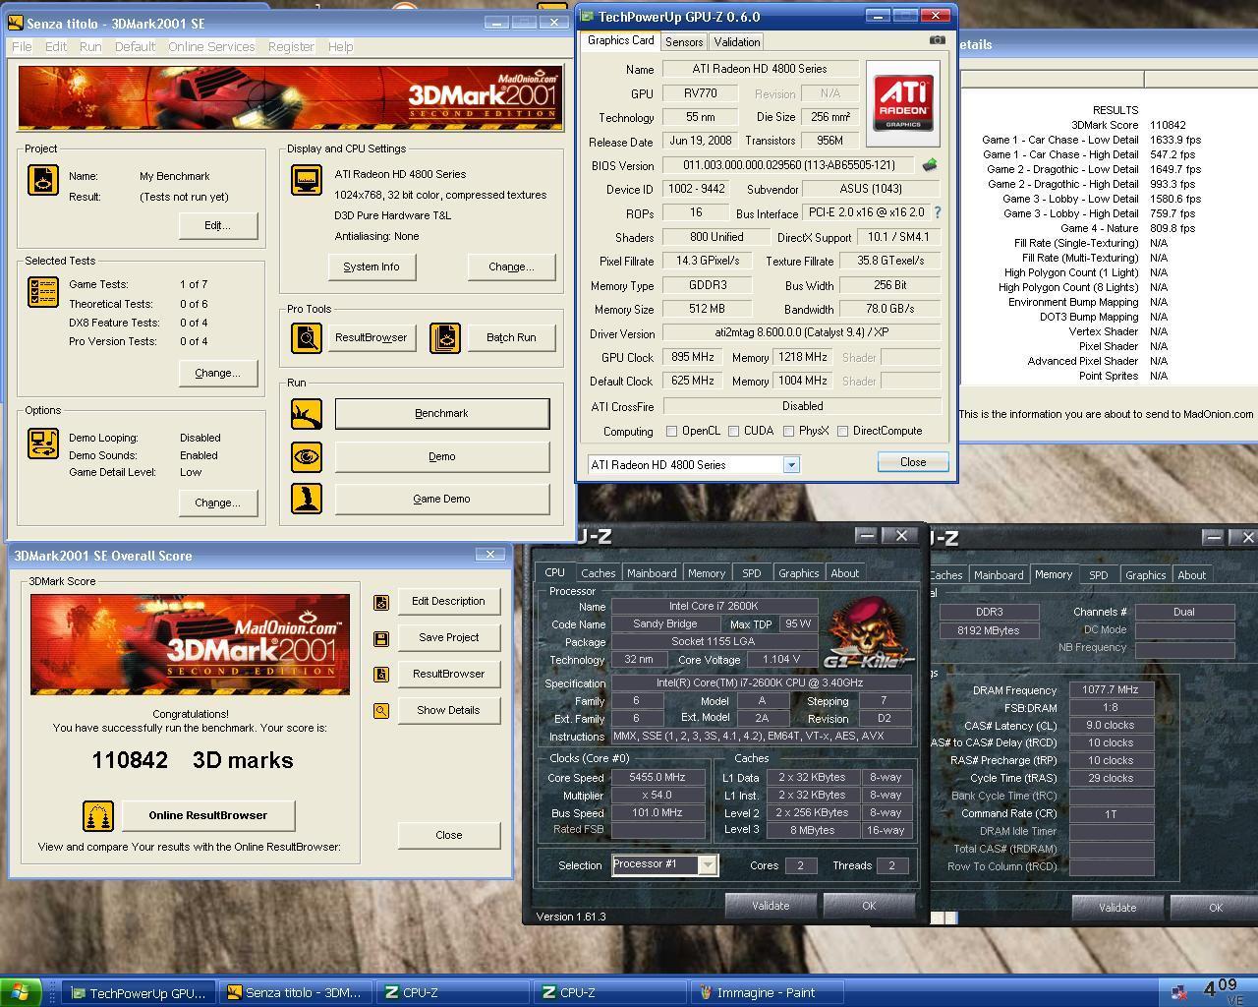
Task: Switch to the Mainboard tab in front CPU-Z
Action: pyautogui.click(x=652, y=573)
